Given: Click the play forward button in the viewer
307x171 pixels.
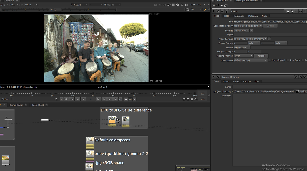Looking at the screenshot, I should point(98,99).
